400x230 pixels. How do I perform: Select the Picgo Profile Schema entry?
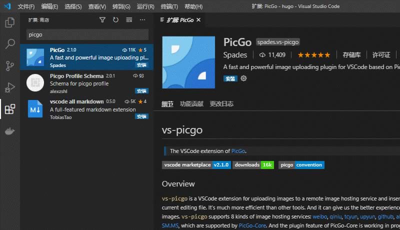tap(86, 83)
